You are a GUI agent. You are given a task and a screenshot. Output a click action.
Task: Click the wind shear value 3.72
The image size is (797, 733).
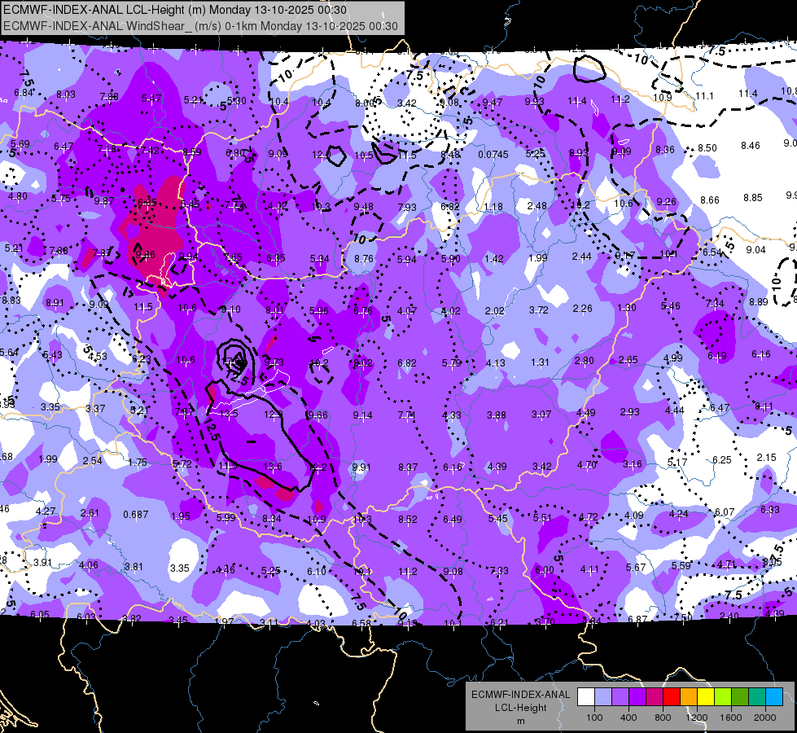coord(539,309)
